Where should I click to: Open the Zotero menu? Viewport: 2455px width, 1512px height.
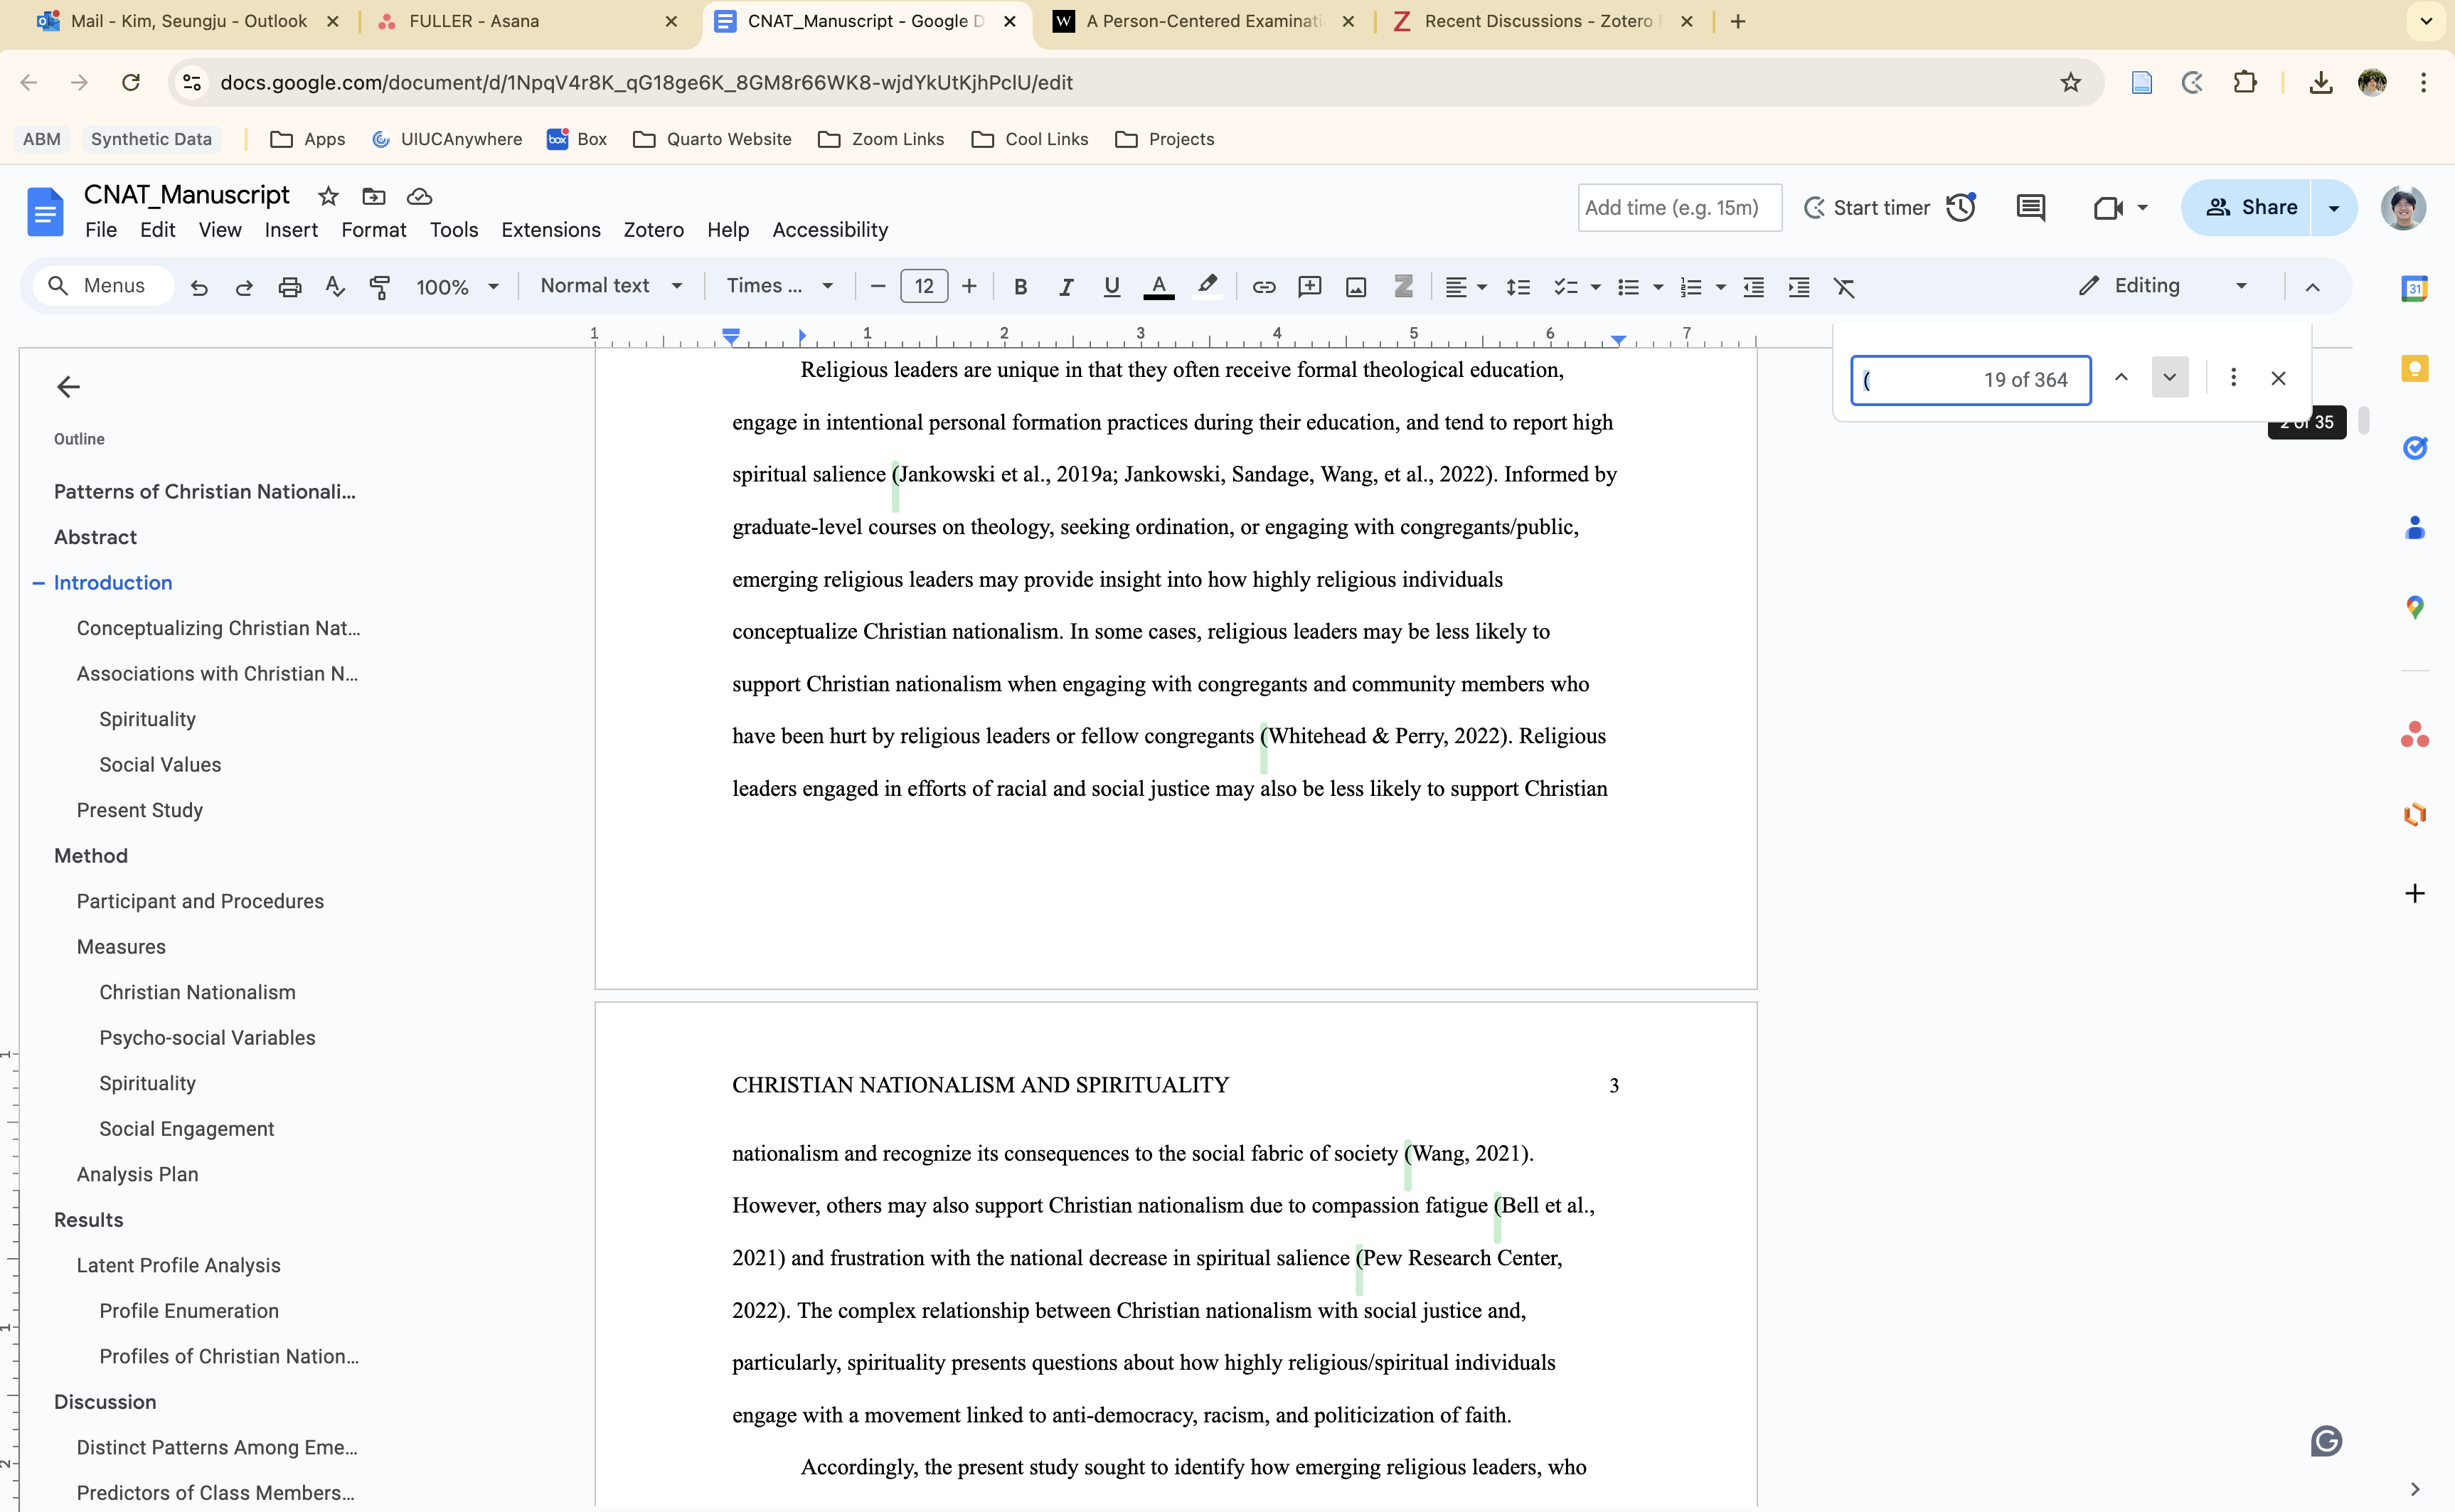(653, 230)
